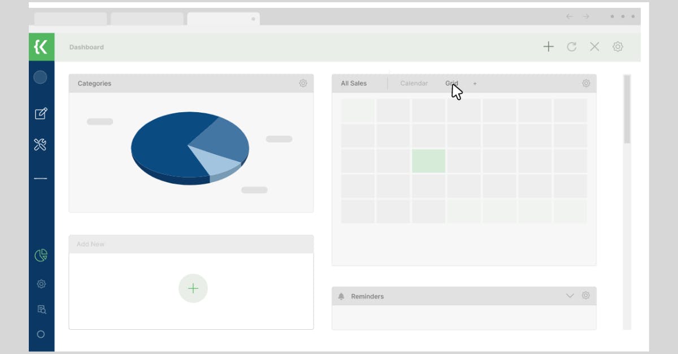Click the refresh icon in dashboard header

click(x=572, y=47)
